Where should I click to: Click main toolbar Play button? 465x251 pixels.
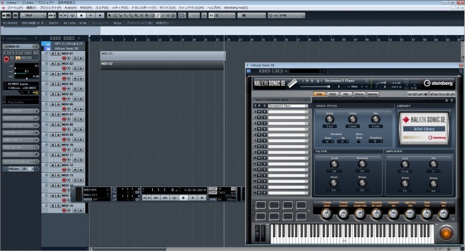91,15
